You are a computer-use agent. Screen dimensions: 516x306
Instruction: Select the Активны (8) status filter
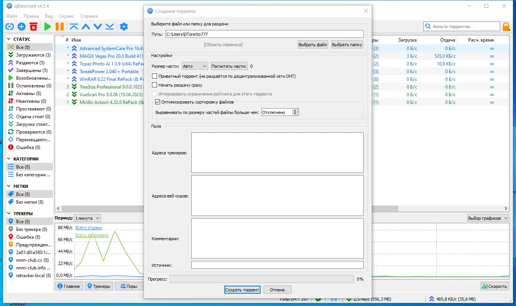(x=29, y=94)
